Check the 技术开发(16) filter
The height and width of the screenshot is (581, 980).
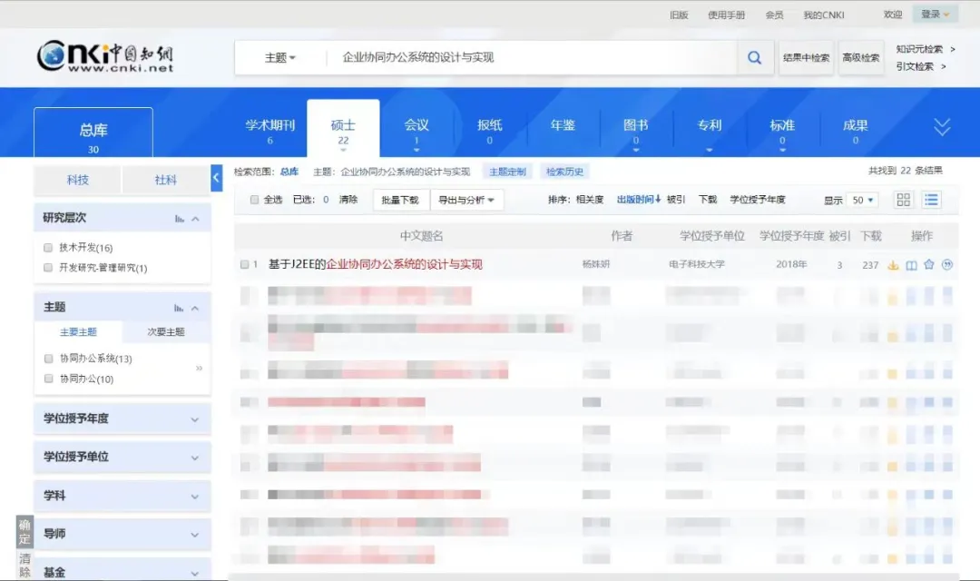point(48,248)
